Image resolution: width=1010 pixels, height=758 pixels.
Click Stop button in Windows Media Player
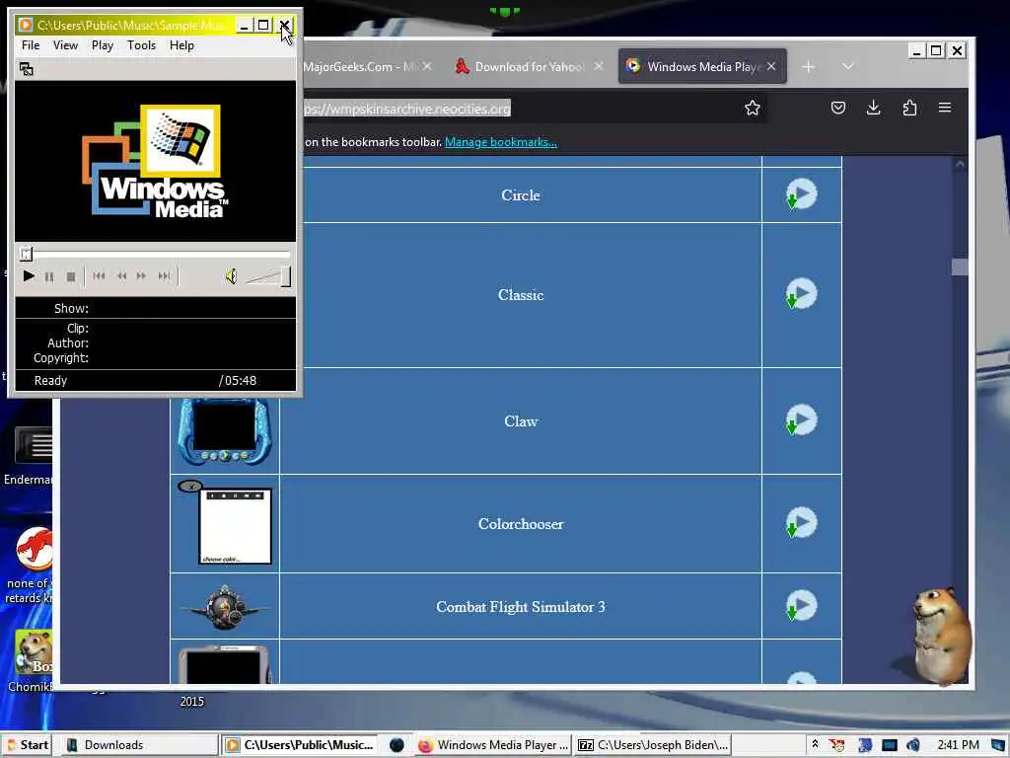click(71, 276)
